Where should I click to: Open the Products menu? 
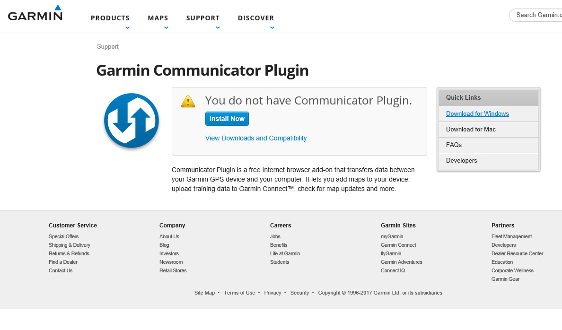tap(110, 18)
